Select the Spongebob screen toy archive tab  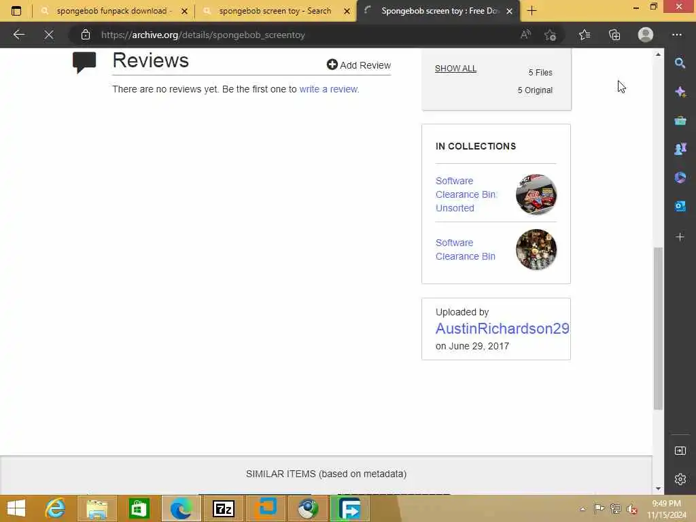point(440,11)
